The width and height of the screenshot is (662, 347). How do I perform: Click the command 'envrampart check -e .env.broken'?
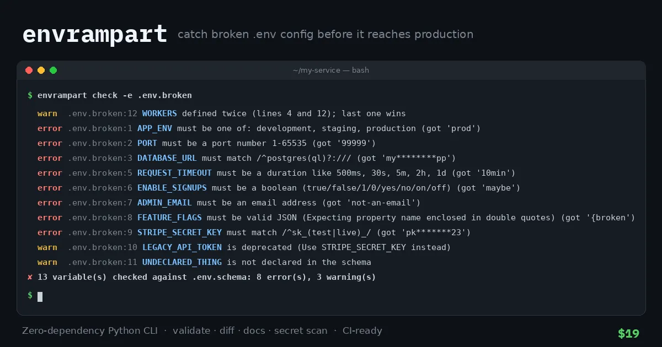[115, 95]
